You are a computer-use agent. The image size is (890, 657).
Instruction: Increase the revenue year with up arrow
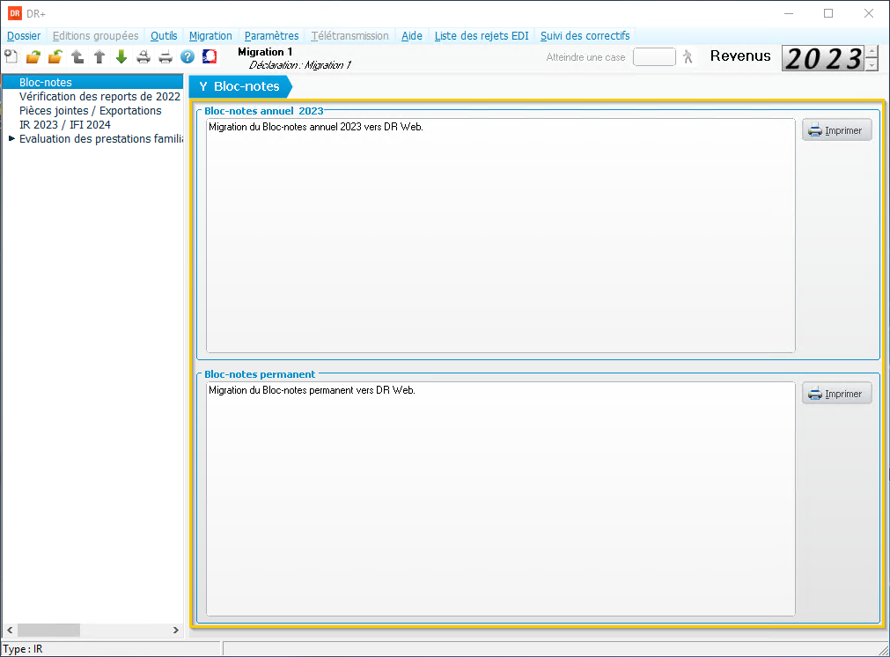pyautogui.click(x=872, y=52)
